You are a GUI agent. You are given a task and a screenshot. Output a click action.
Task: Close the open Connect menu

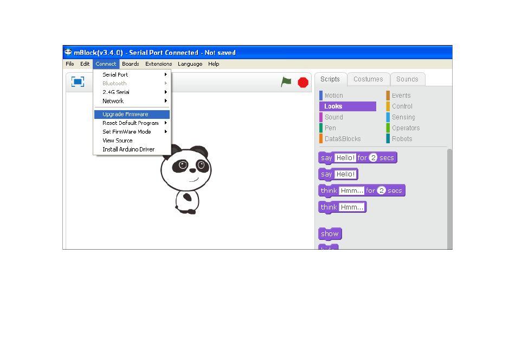click(106, 64)
